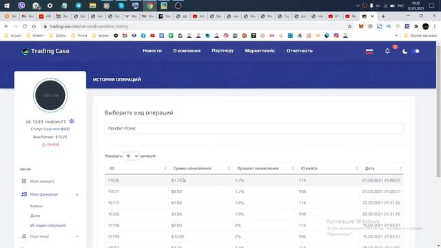Screen dimensions: 441x248
Task: Sort the table by ID column
Action: (x=136, y=168)
